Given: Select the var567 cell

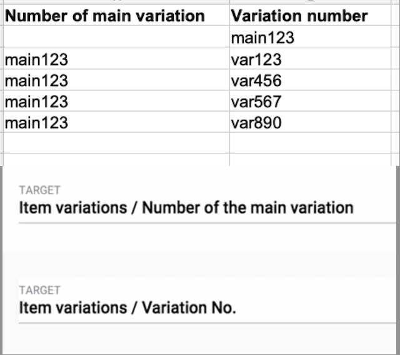Looking at the screenshot, I should (256, 102).
